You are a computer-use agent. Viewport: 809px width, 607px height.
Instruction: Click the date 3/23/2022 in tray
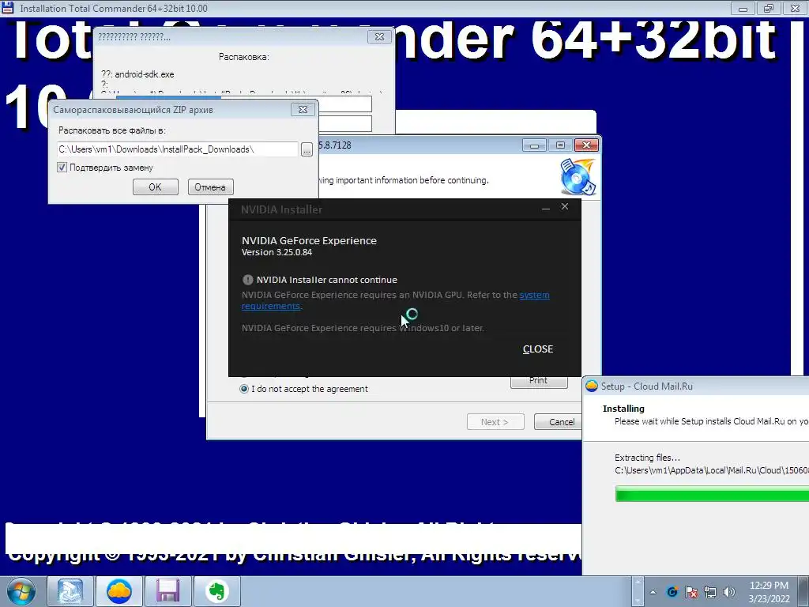769,599
